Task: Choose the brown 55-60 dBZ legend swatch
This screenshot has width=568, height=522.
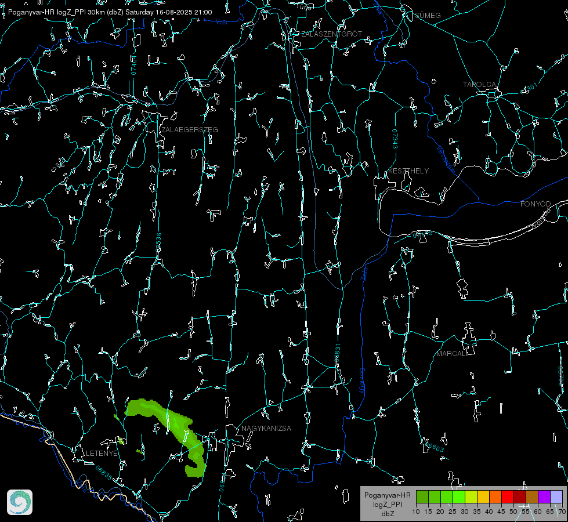Action: (x=532, y=496)
